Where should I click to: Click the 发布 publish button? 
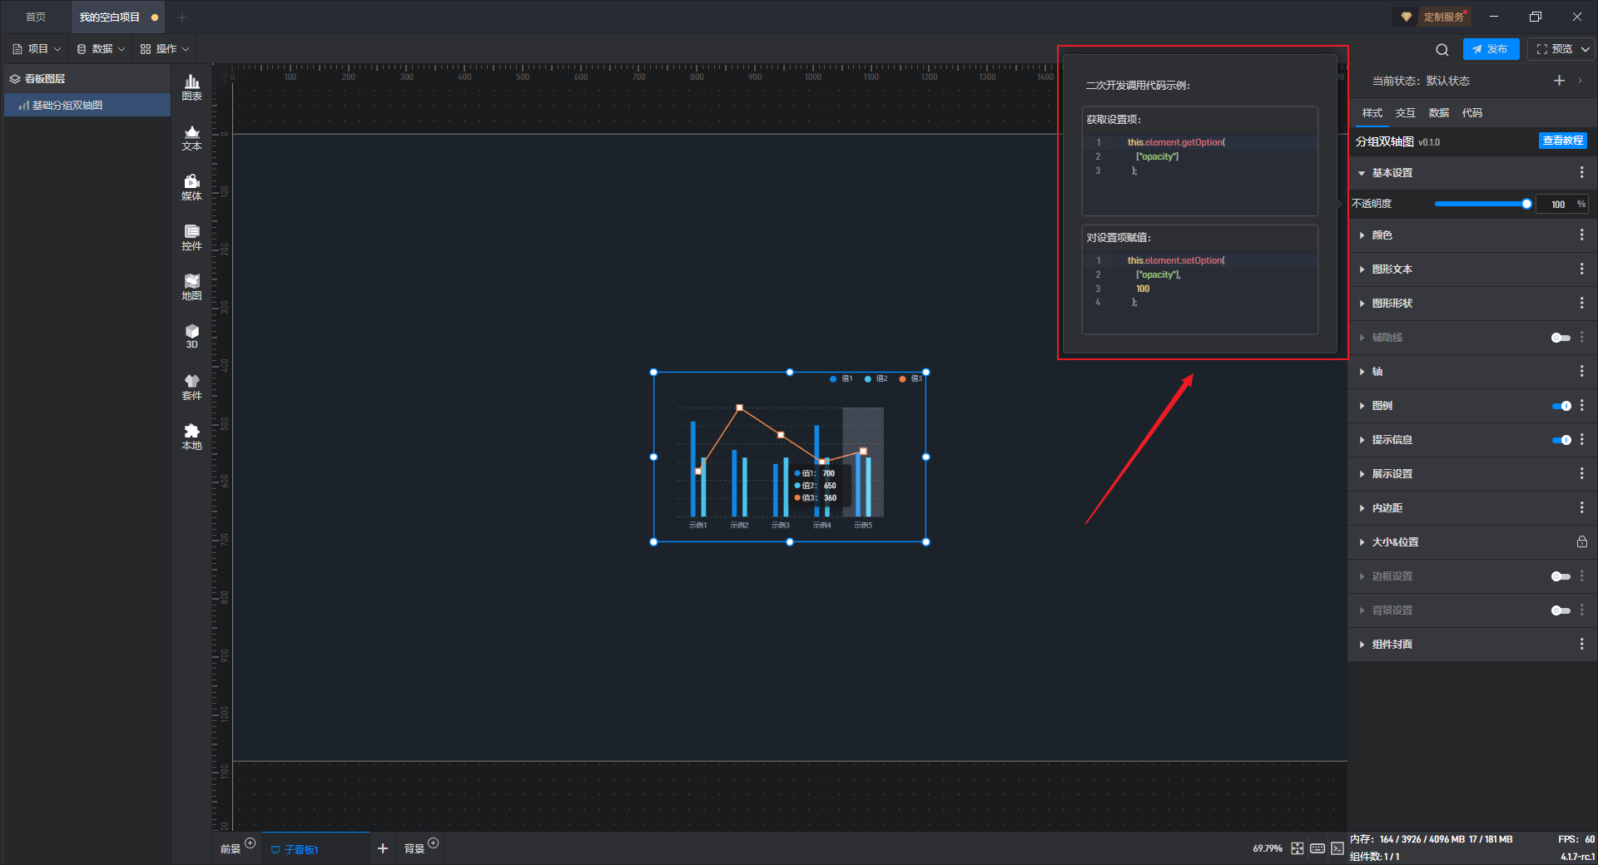pyautogui.click(x=1491, y=49)
